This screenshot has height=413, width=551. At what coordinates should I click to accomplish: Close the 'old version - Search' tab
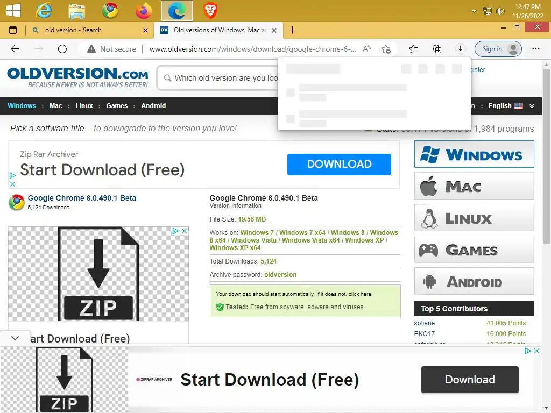coord(145,31)
